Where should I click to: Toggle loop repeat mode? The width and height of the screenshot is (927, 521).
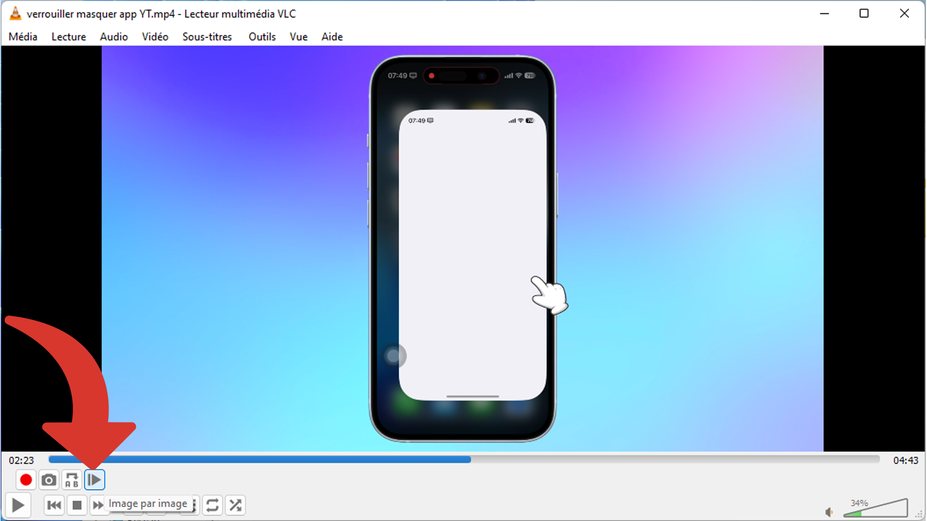pyautogui.click(x=213, y=505)
